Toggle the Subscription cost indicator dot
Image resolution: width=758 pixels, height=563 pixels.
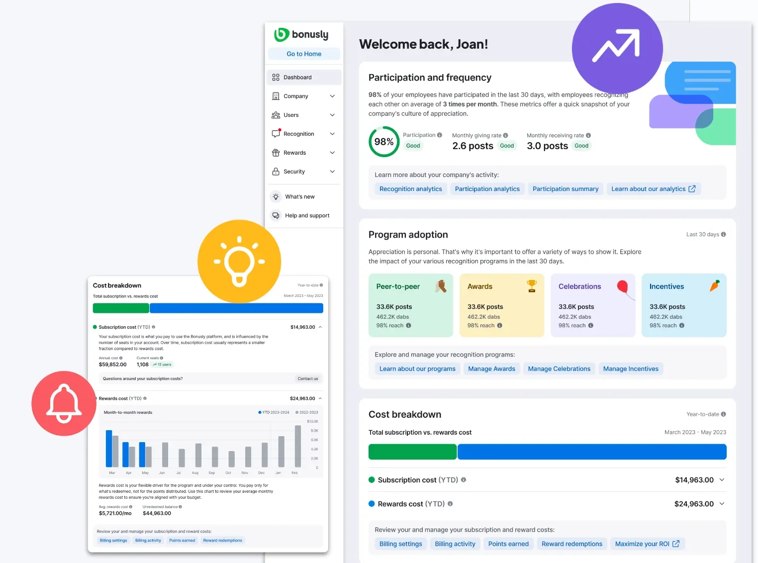372,480
